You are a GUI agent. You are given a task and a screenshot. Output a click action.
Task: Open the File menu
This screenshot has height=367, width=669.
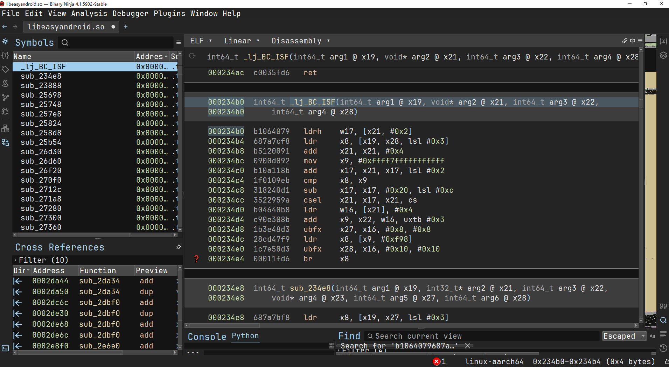coord(11,13)
